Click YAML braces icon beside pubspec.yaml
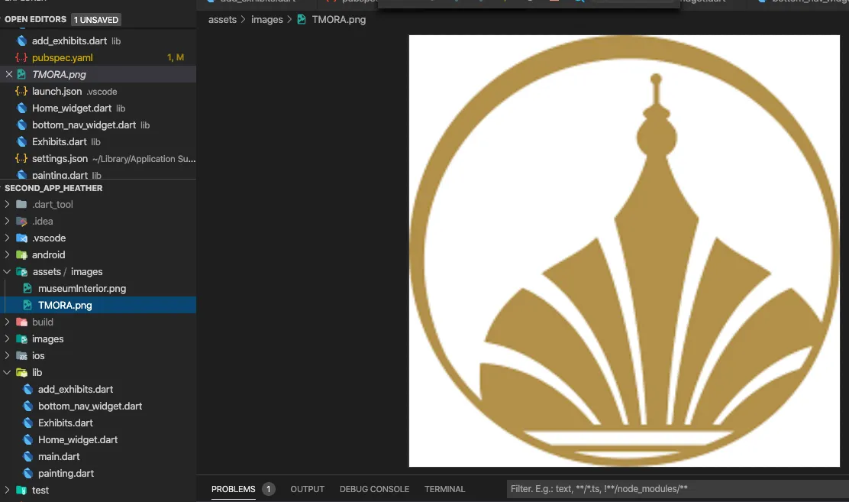The image size is (849, 502). pos(21,57)
